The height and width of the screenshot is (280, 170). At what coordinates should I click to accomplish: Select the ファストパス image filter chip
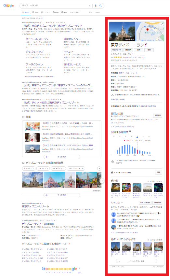click(x=43, y=169)
